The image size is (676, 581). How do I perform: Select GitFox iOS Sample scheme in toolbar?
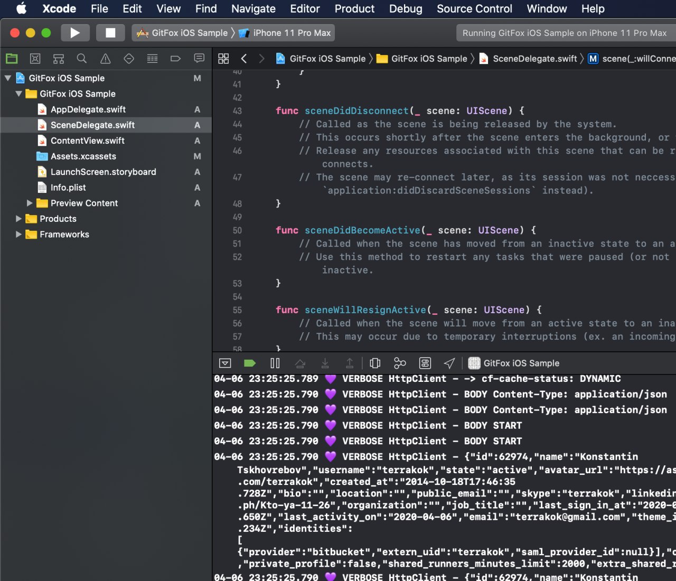pyautogui.click(x=182, y=33)
